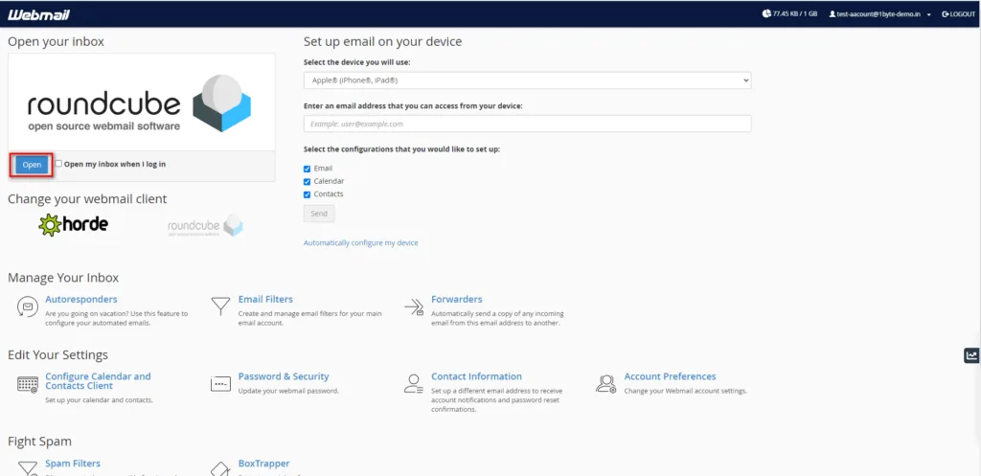Uncheck the Calendar configuration checkbox
The image size is (981, 476).
(x=307, y=181)
